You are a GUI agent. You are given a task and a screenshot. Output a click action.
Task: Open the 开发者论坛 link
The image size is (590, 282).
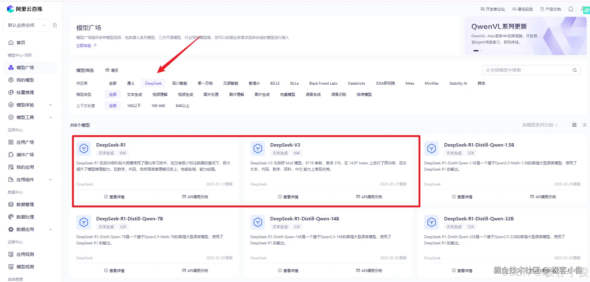point(493,9)
